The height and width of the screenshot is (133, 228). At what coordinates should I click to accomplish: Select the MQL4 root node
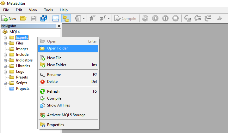coord(15,32)
